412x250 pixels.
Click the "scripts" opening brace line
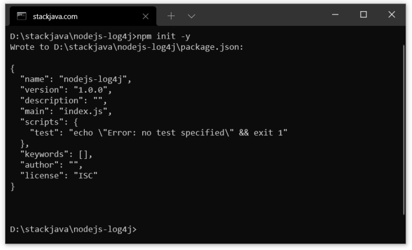(x=49, y=122)
